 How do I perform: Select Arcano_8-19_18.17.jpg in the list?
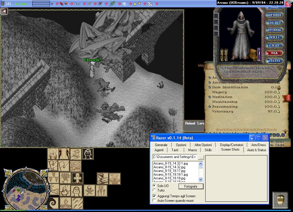point(169,171)
